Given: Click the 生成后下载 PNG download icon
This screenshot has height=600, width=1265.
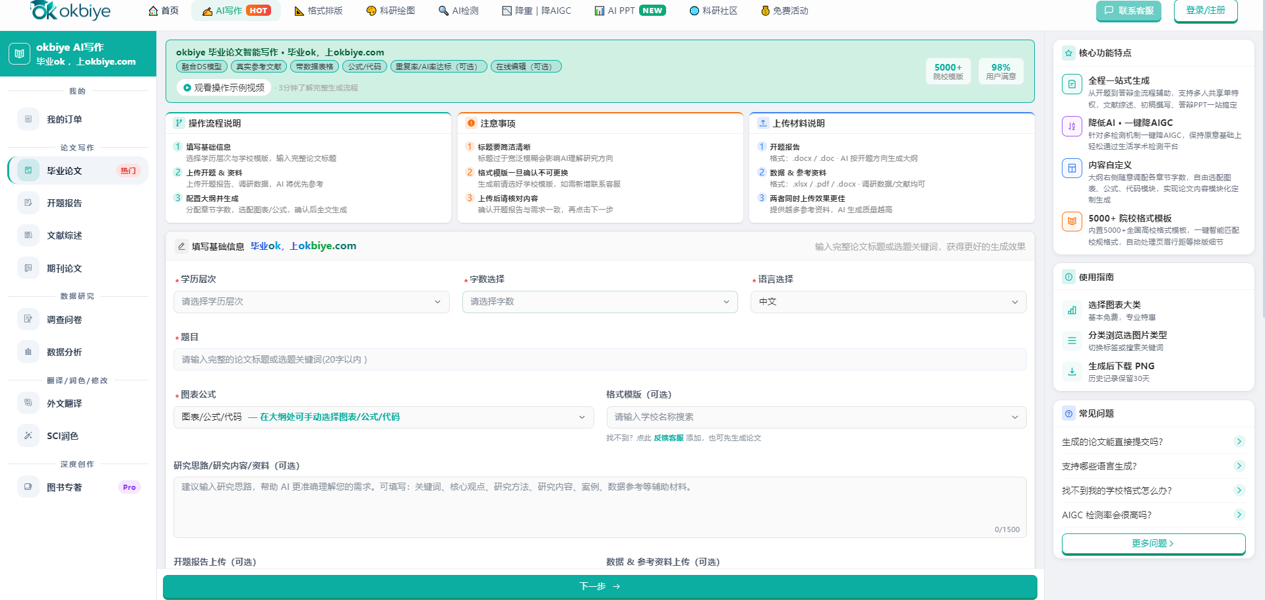Looking at the screenshot, I should coord(1072,371).
